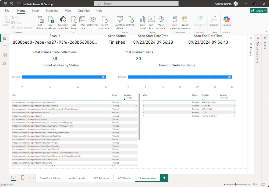
Task: Sort by the Duration (Seconds) site column
Action: tap(128, 96)
